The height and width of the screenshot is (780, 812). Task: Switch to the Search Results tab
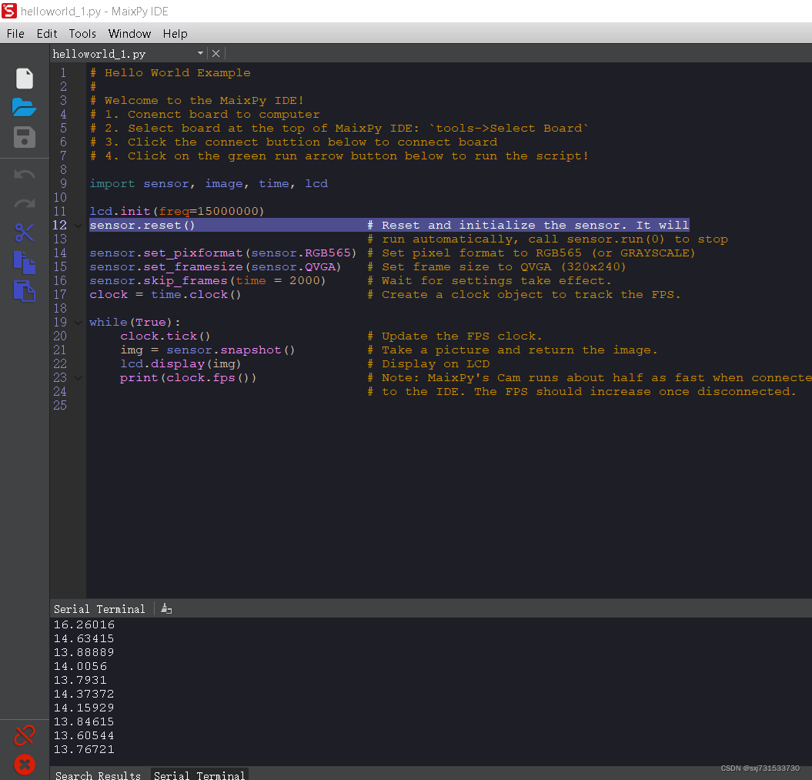[98, 775]
